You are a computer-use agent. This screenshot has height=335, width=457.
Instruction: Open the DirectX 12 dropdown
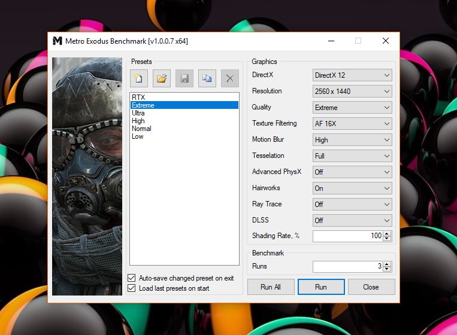coord(352,75)
